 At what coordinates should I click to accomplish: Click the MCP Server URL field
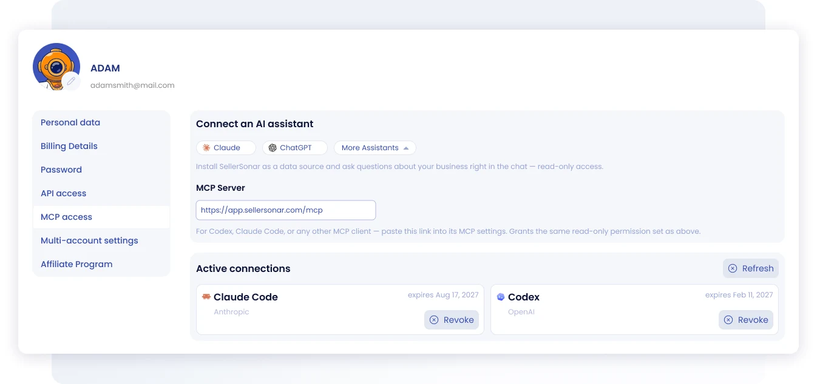(286, 210)
